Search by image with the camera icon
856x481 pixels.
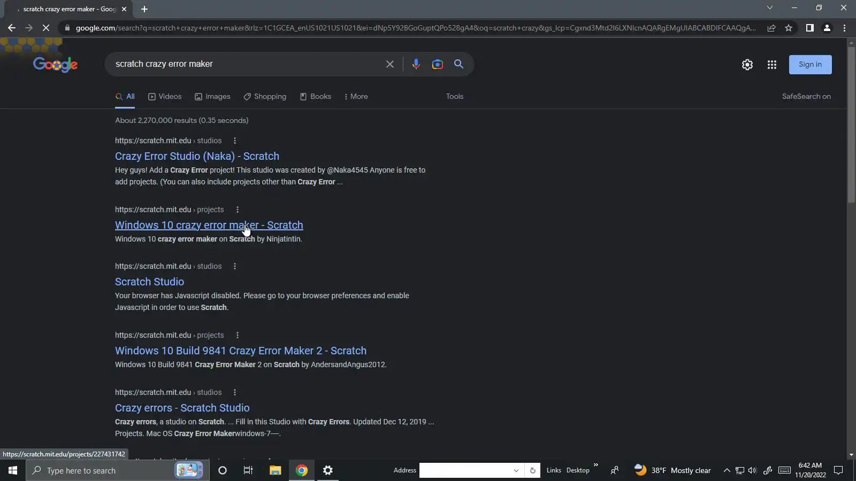coord(438,64)
